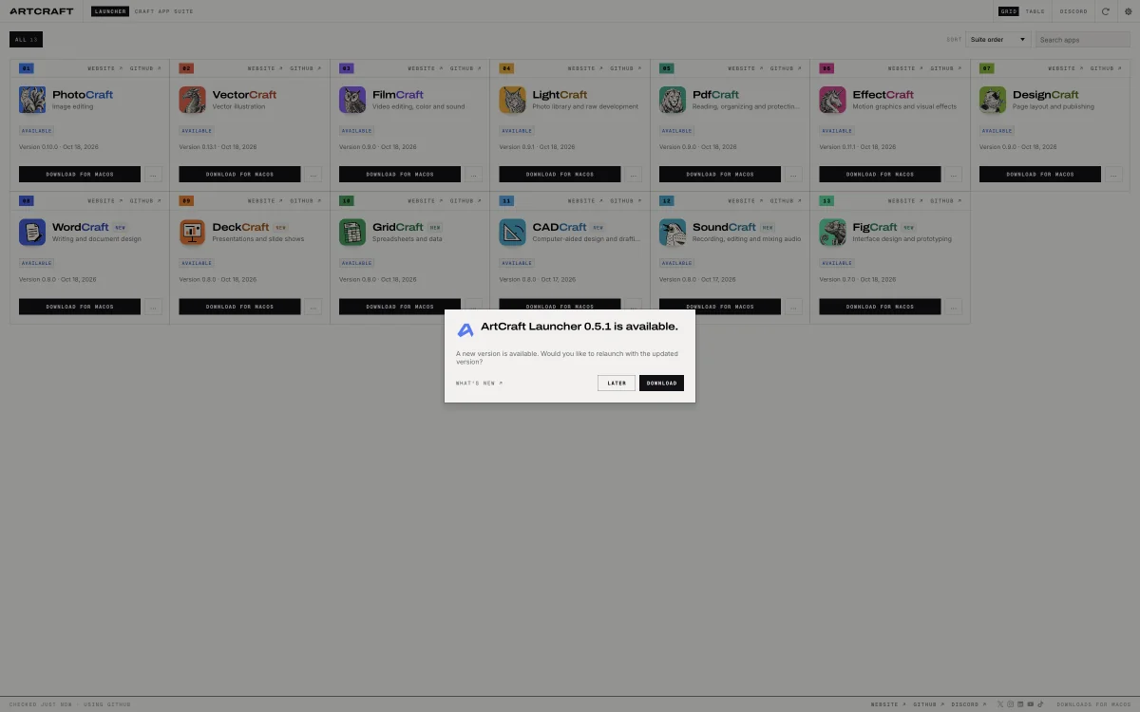Download DesignCraft for macOS
Image resolution: width=1140 pixels, height=712 pixels.
pos(1040,175)
